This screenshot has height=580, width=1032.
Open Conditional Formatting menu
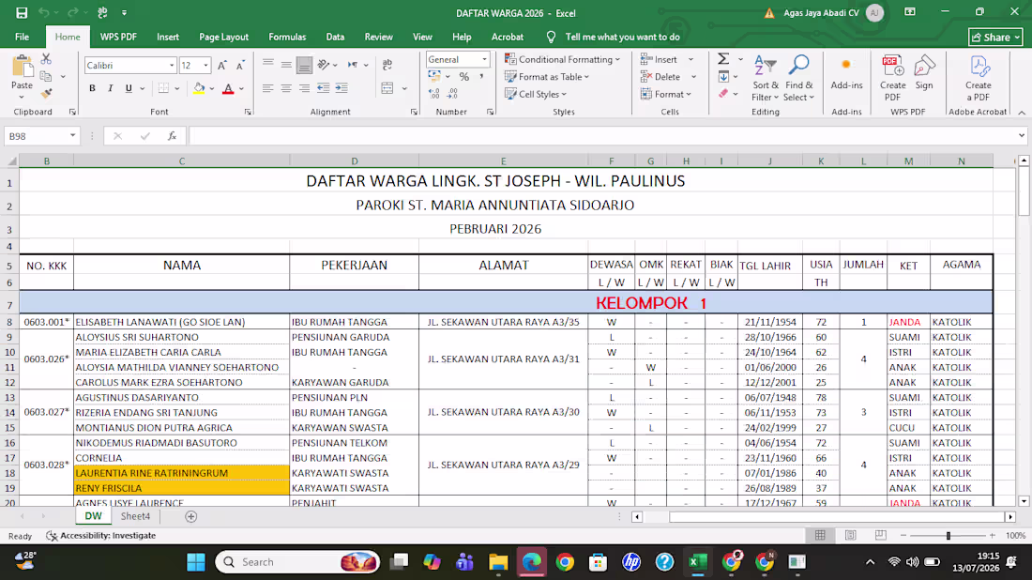pos(563,59)
